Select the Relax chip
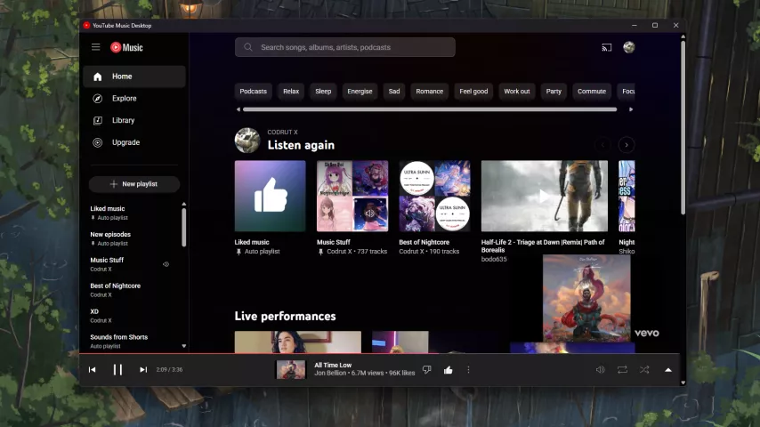 click(291, 91)
